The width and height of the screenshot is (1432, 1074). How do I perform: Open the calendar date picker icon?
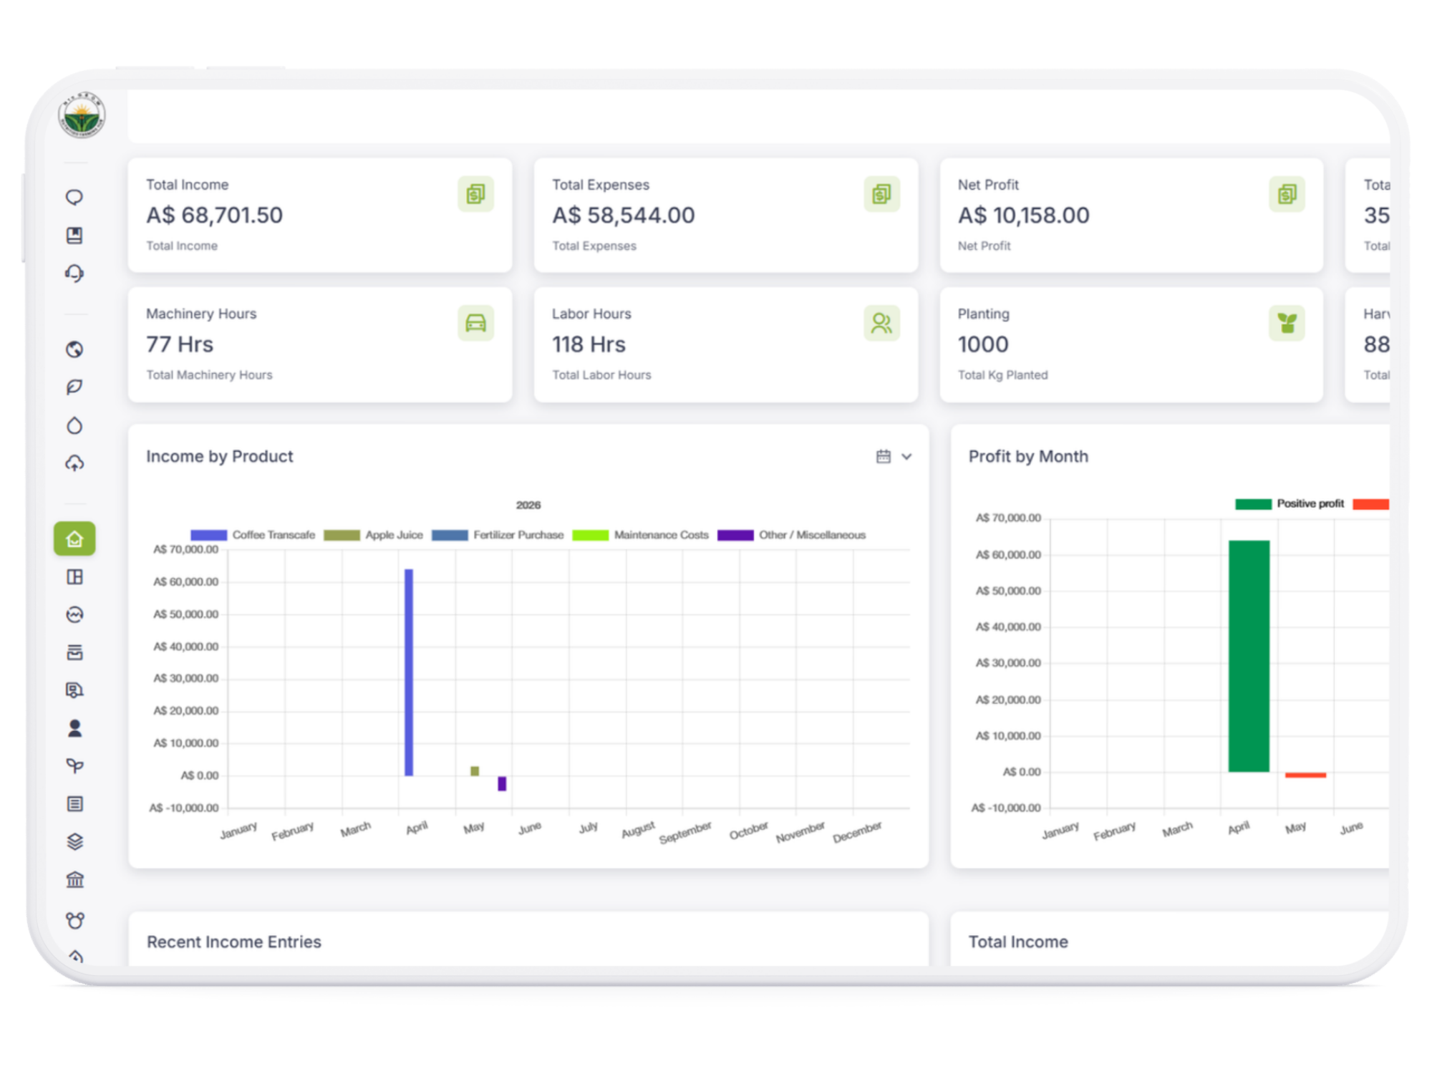884,457
